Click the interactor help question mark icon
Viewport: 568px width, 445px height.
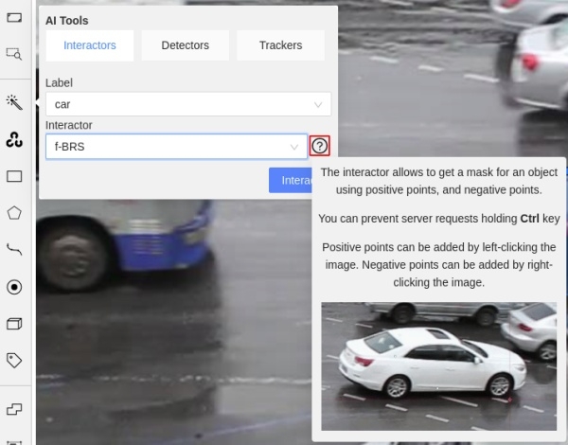pos(320,146)
